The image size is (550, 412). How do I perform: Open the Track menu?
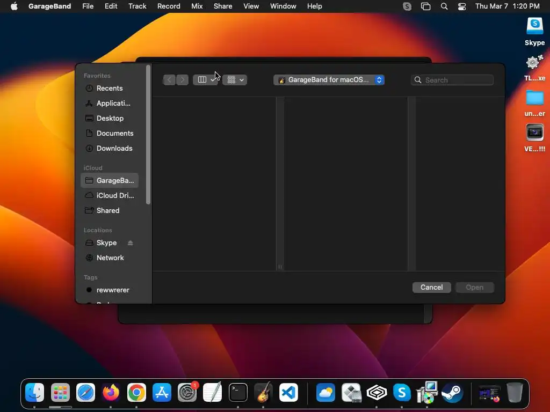[x=137, y=6]
